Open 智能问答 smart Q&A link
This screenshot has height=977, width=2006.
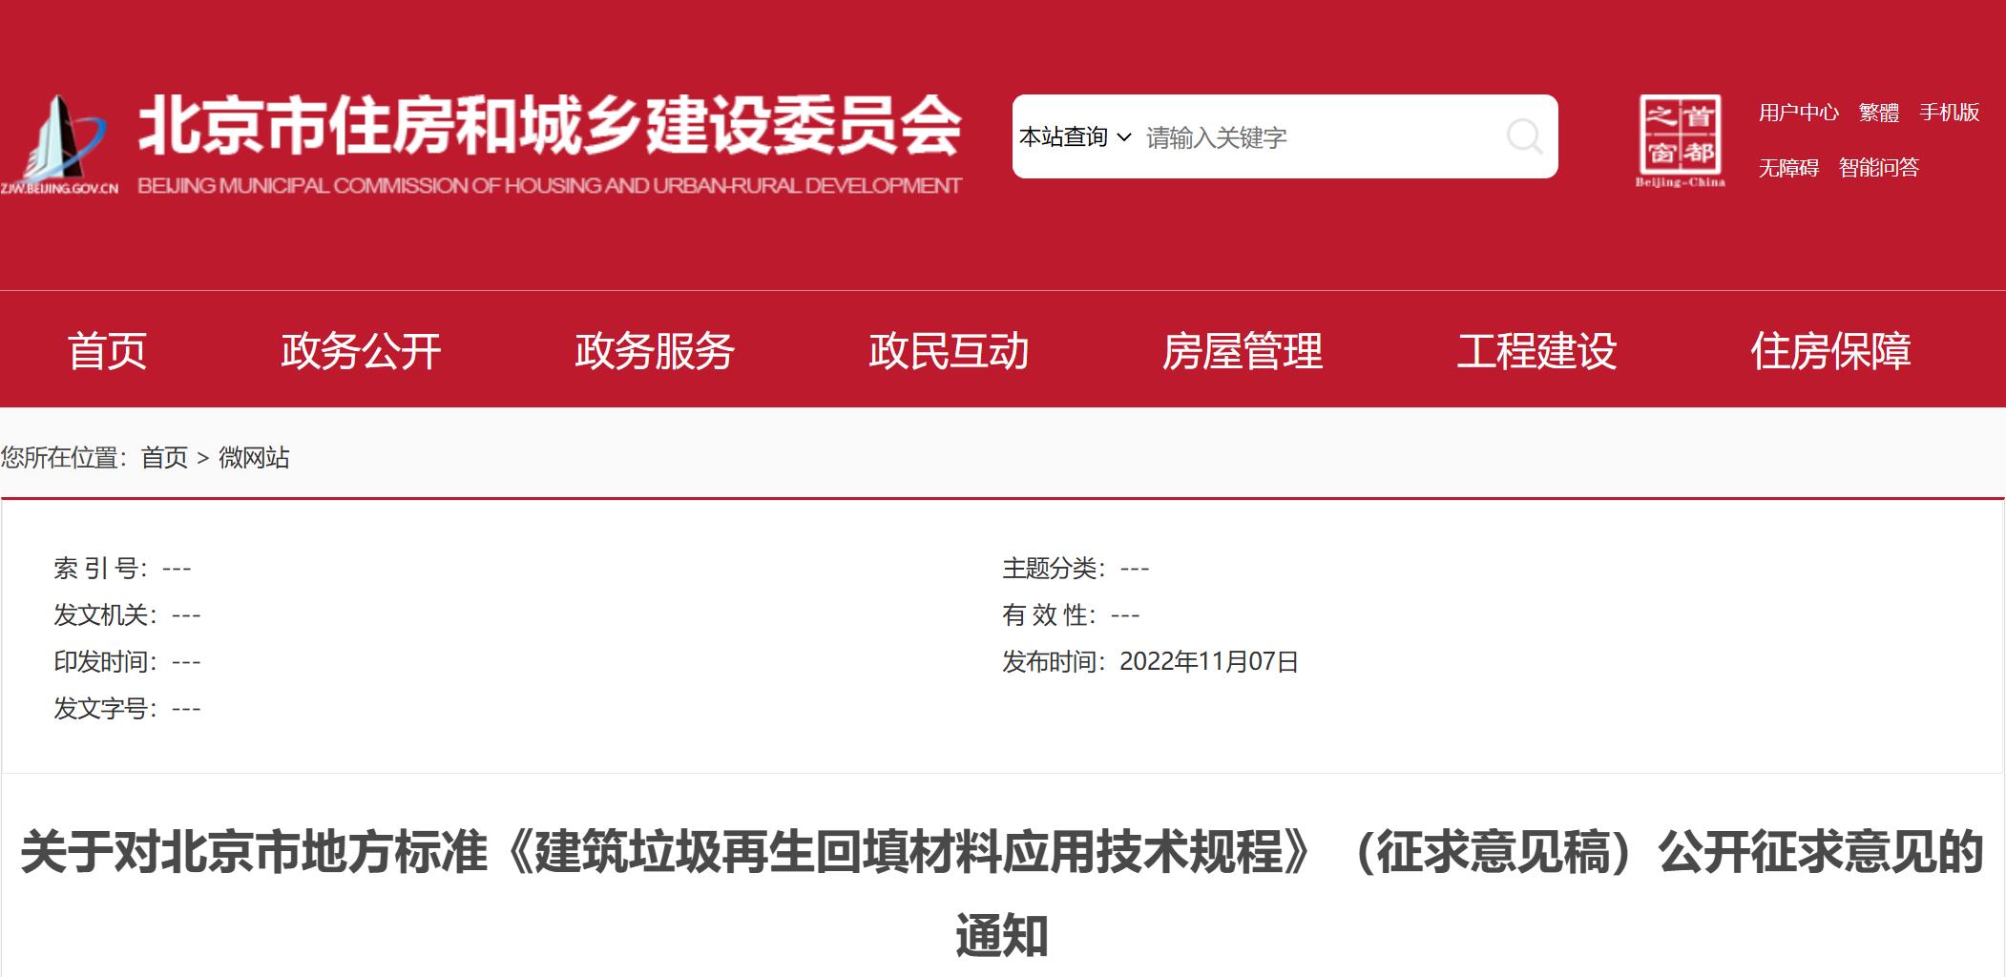[1878, 168]
